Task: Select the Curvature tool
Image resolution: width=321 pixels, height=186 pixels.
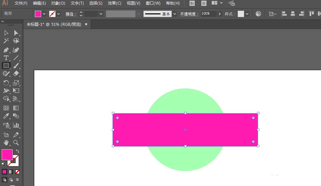Action: [16, 50]
